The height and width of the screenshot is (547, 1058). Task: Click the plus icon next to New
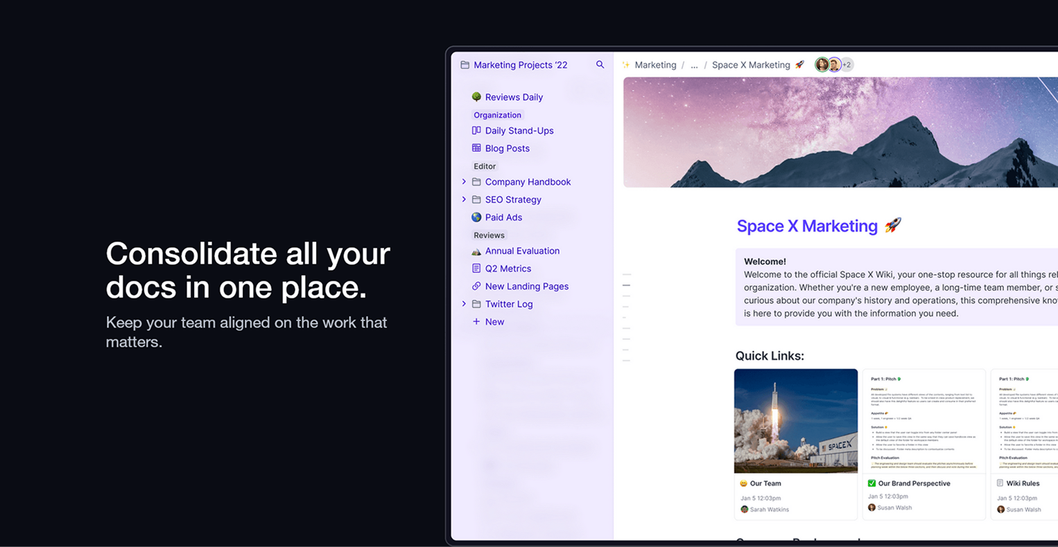click(x=476, y=321)
